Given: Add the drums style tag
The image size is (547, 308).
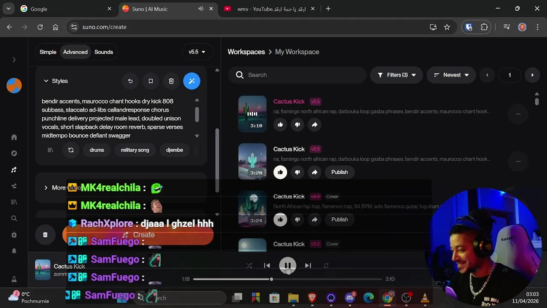Looking at the screenshot, I should (97, 150).
